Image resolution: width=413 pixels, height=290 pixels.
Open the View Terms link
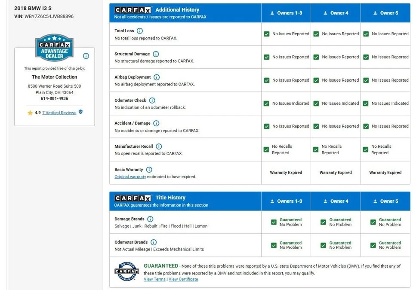pos(154,279)
